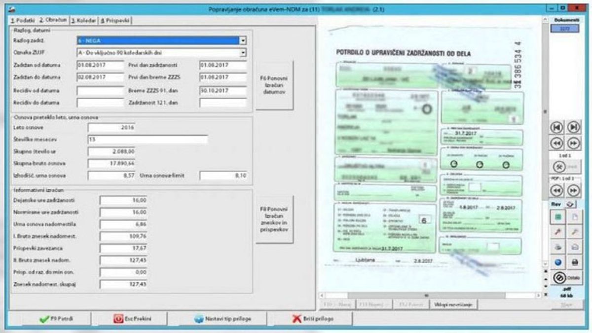The height and width of the screenshot is (333, 592).
Task: Jump to the last document page
Action: tap(573, 127)
